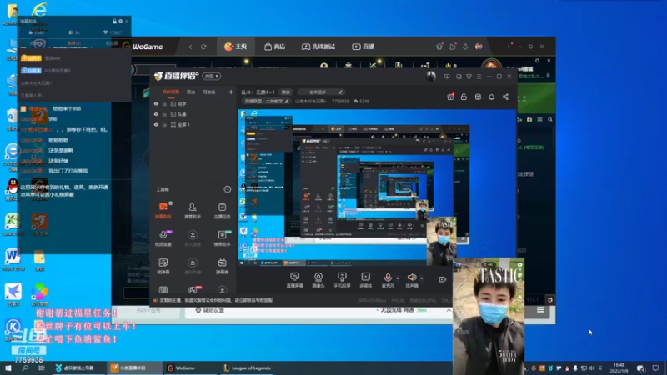Switch to League of Legends in the taskbar
The image size is (667, 375).
click(248, 367)
